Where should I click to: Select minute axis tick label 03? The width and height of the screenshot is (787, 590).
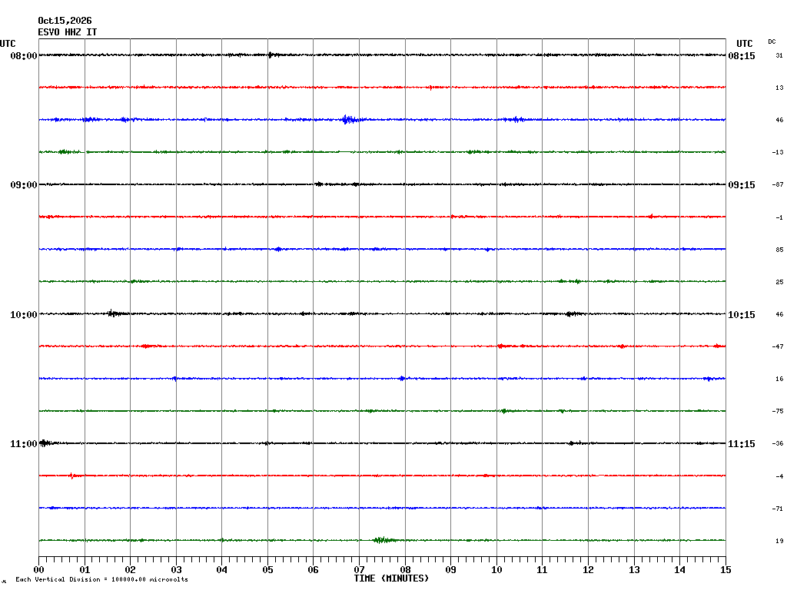click(x=176, y=569)
